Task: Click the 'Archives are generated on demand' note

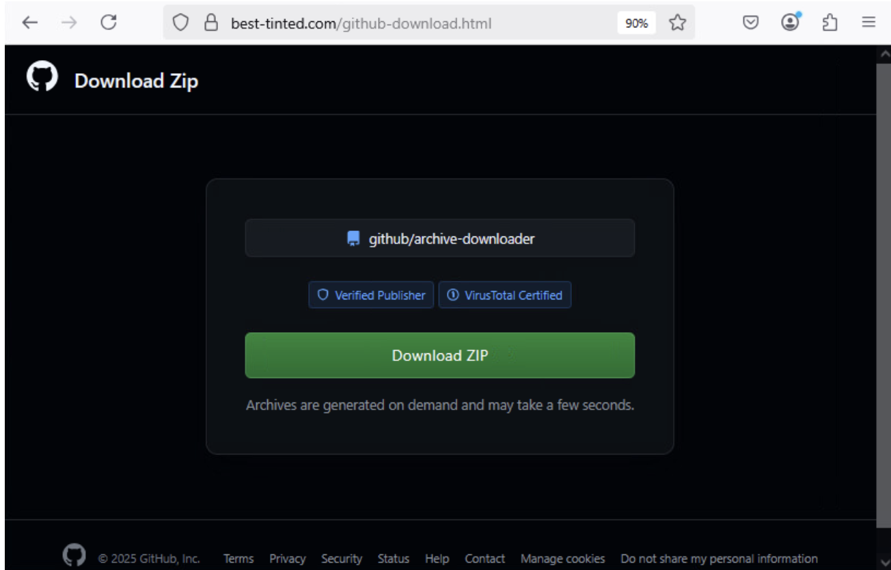Action: tap(440, 405)
